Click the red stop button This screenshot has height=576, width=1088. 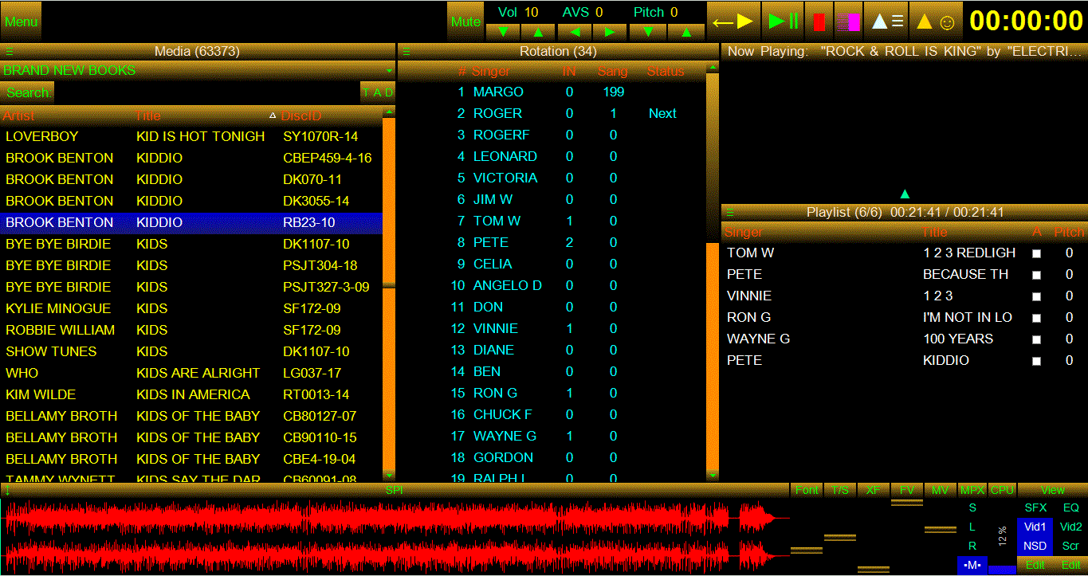click(x=819, y=22)
